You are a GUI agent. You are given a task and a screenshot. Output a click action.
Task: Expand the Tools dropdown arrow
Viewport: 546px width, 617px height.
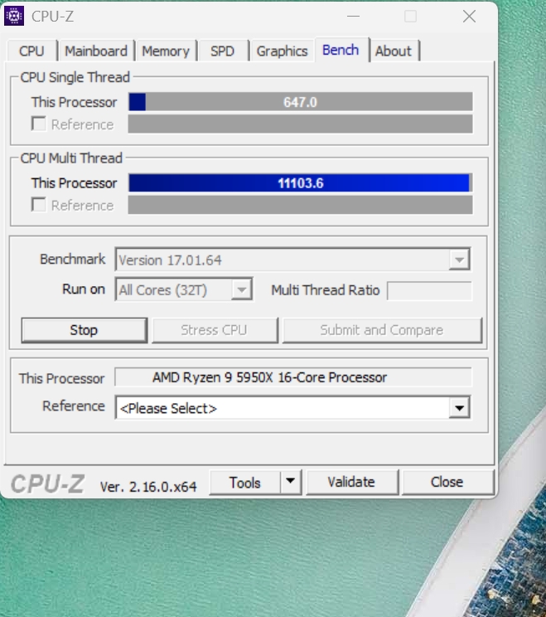click(x=291, y=483)
